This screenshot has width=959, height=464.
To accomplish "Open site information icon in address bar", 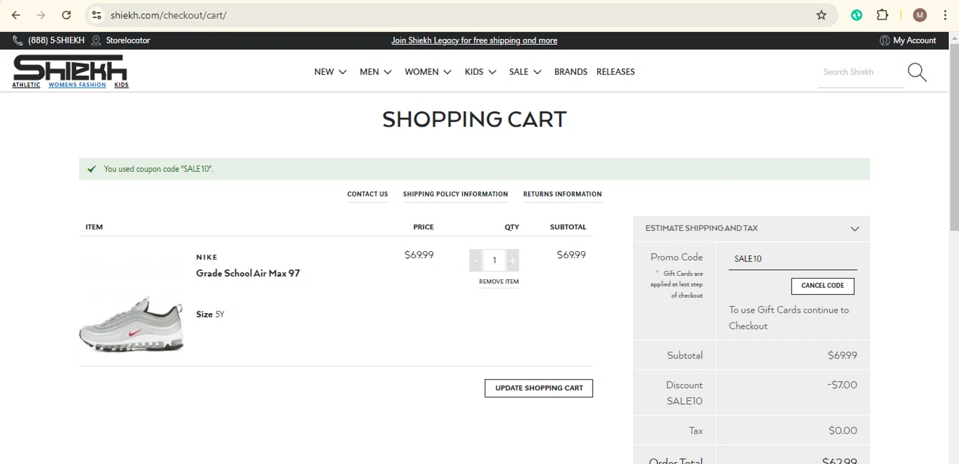I will tap(97, 15).
